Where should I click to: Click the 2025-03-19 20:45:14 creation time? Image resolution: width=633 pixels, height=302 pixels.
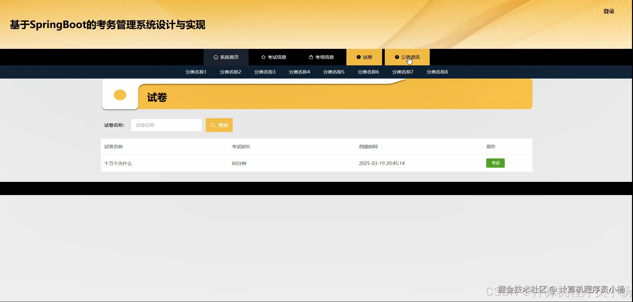pyautogui.click(x=382, y=163)
